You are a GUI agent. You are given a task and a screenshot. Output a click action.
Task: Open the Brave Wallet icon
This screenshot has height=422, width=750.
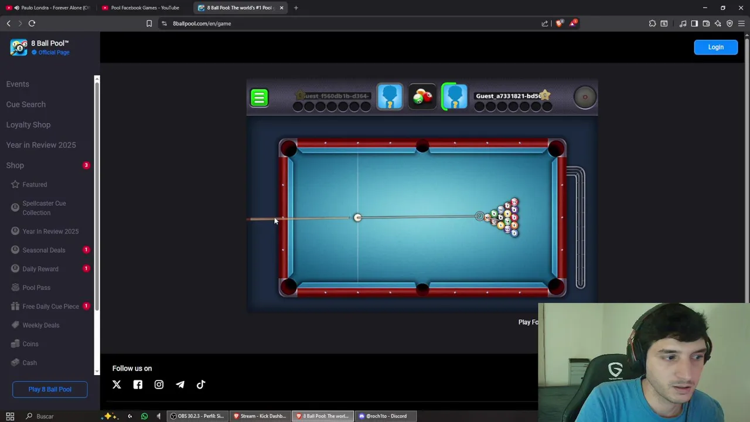[706, 23]
